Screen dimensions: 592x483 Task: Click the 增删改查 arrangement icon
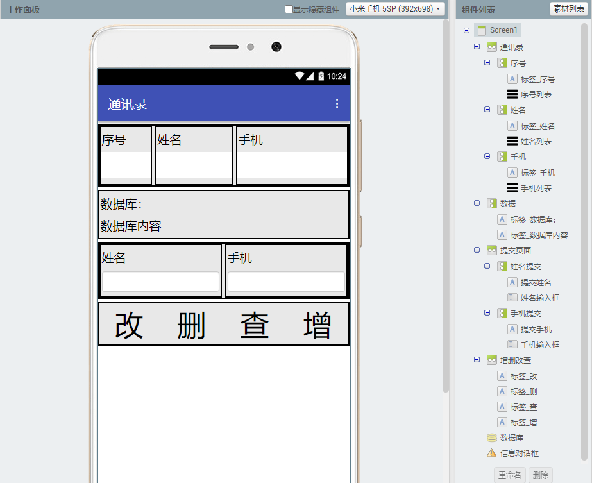[491, 360]
